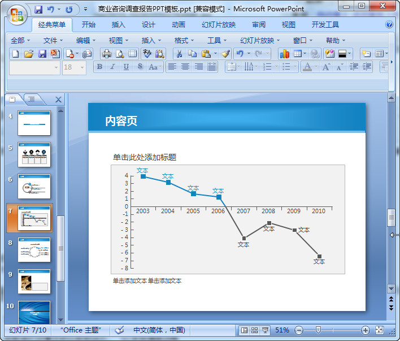
Task: Click zoom out minus button
Action: (299, 330)
